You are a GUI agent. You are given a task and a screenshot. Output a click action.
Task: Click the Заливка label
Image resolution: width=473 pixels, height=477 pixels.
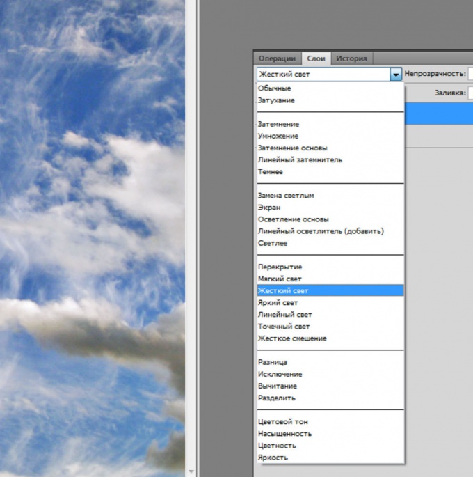click(450, 93)
